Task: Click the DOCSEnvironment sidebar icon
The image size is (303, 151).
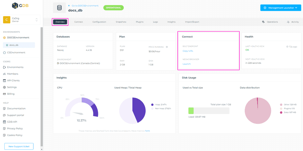Action: [x=4, y=38]
